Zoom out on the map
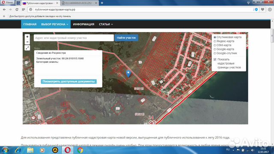 [27, 42]
